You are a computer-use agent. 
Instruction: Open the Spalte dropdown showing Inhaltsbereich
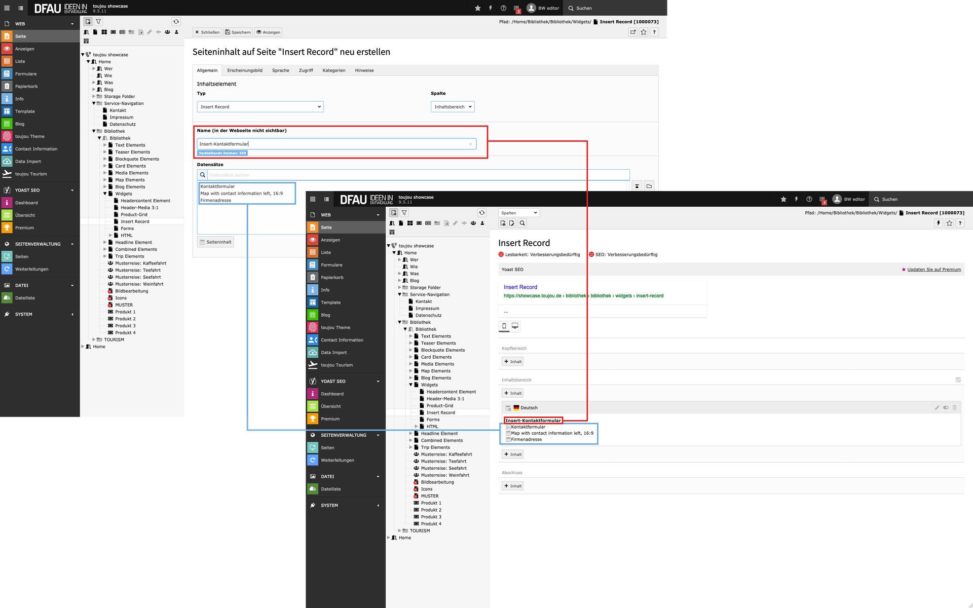pos(453,107)
